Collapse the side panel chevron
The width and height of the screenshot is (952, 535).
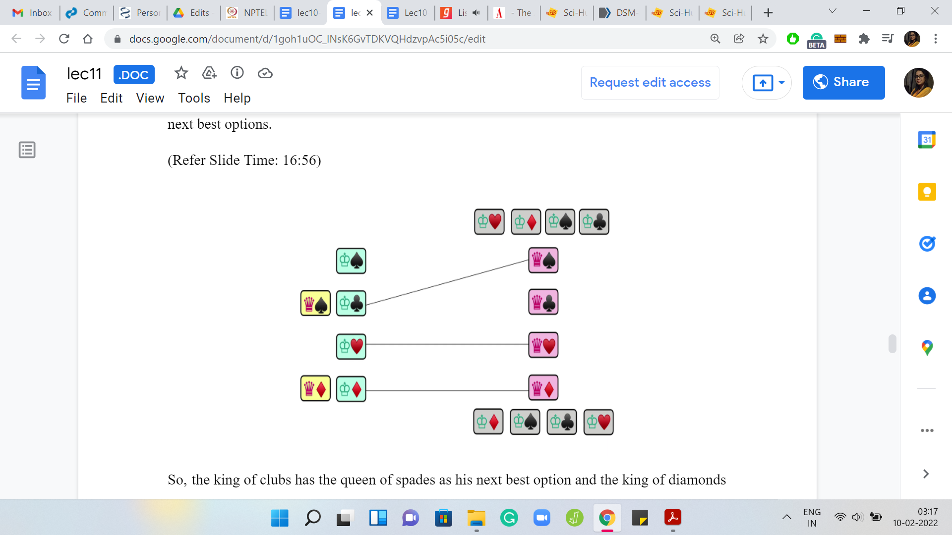(x=926, y=474)
